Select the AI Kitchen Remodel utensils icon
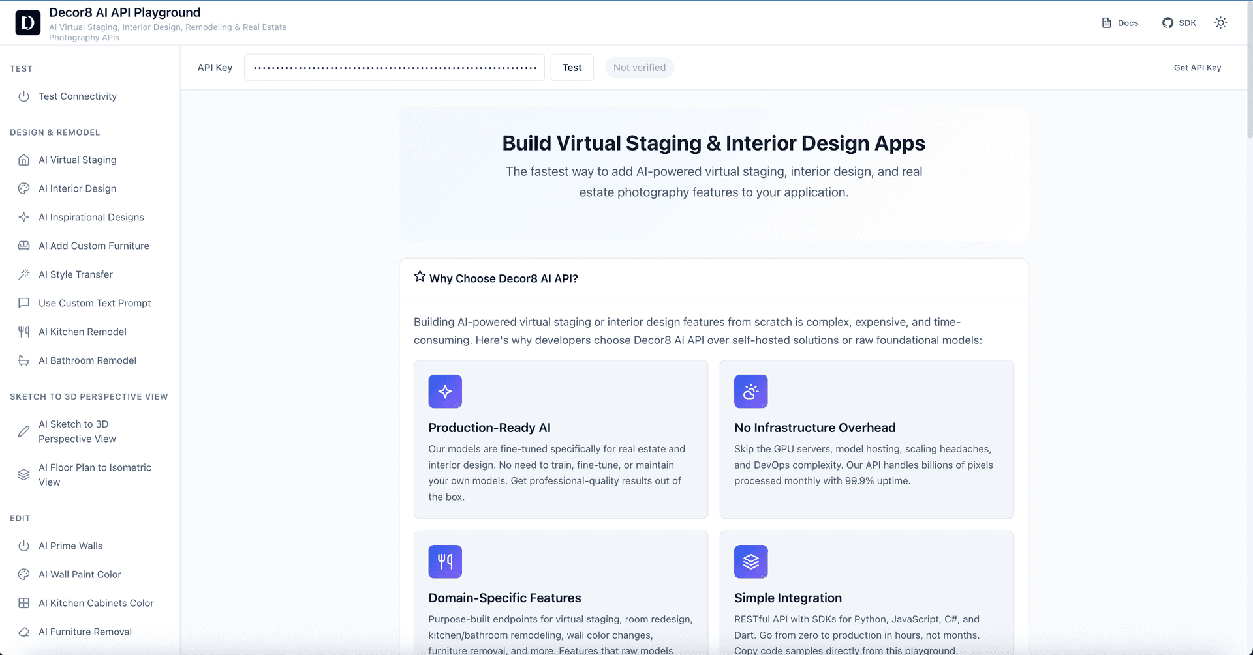The image size is (1253, 655). [23, 332]
